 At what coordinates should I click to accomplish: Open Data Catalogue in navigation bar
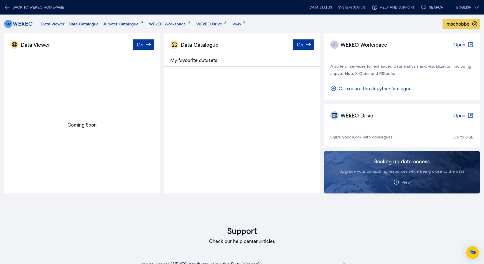pos(84,24)
